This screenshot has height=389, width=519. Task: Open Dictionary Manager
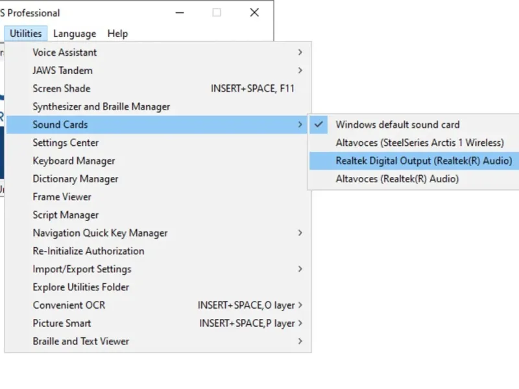(x=75, y=179)
